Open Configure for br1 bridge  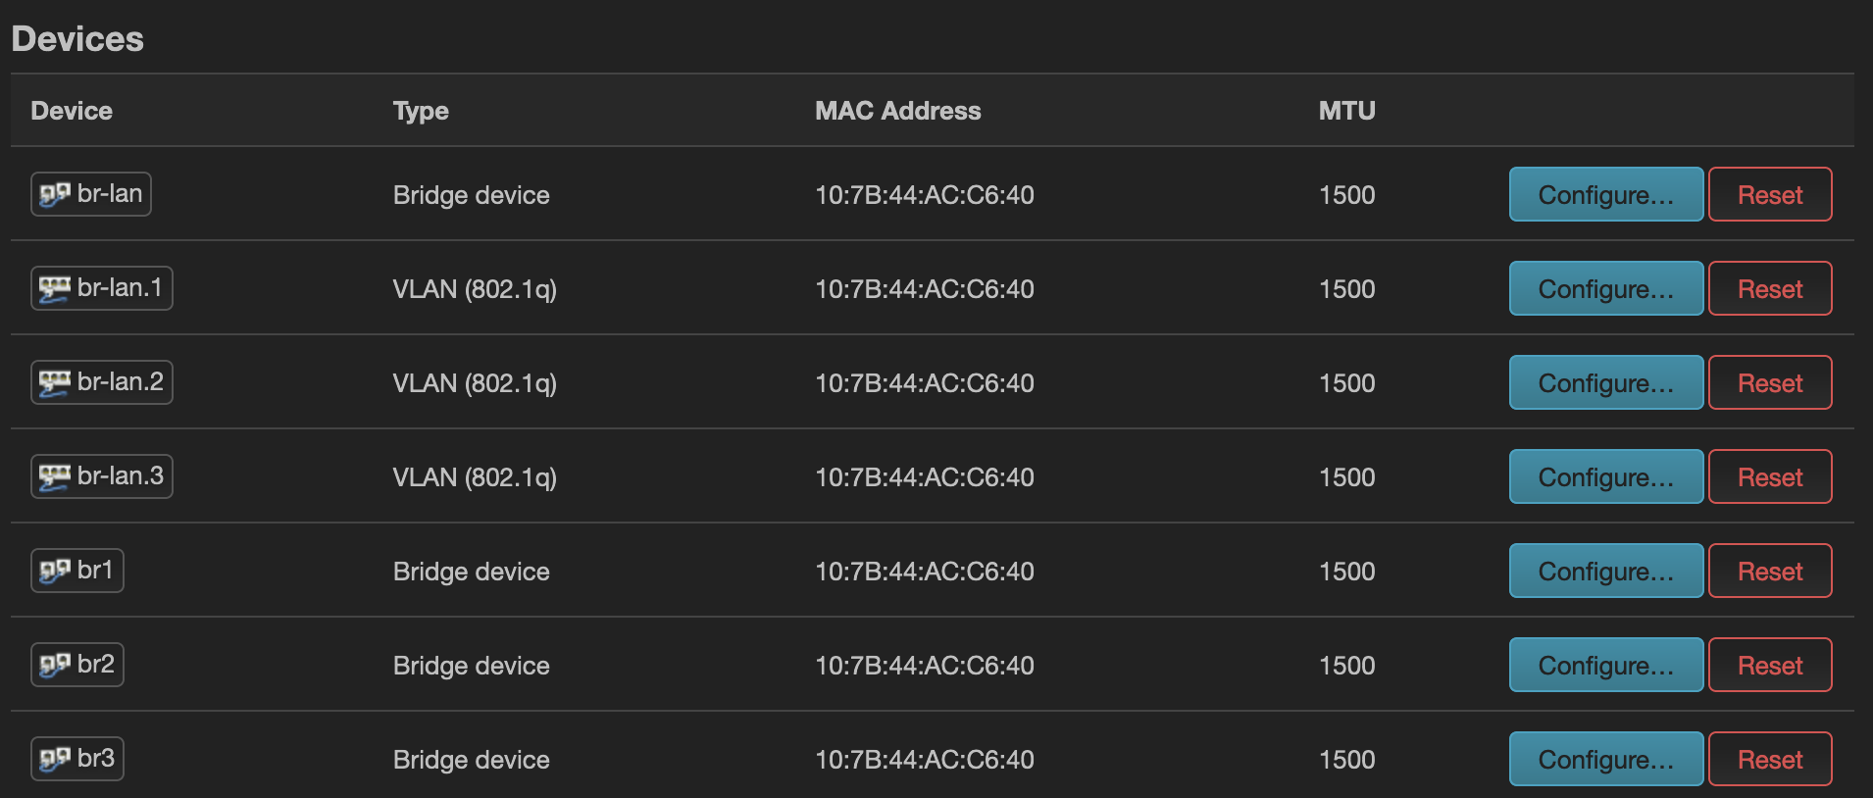1605,571
